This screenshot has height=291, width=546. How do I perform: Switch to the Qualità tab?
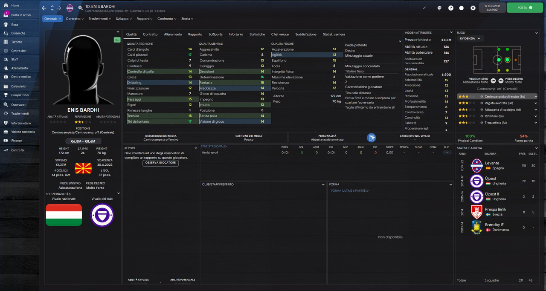(x=131, y=34)
